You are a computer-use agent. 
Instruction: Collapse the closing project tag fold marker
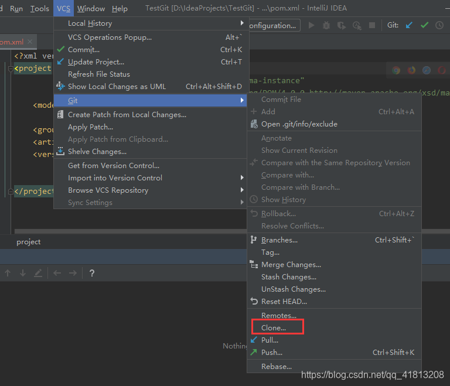coord(11,192)
